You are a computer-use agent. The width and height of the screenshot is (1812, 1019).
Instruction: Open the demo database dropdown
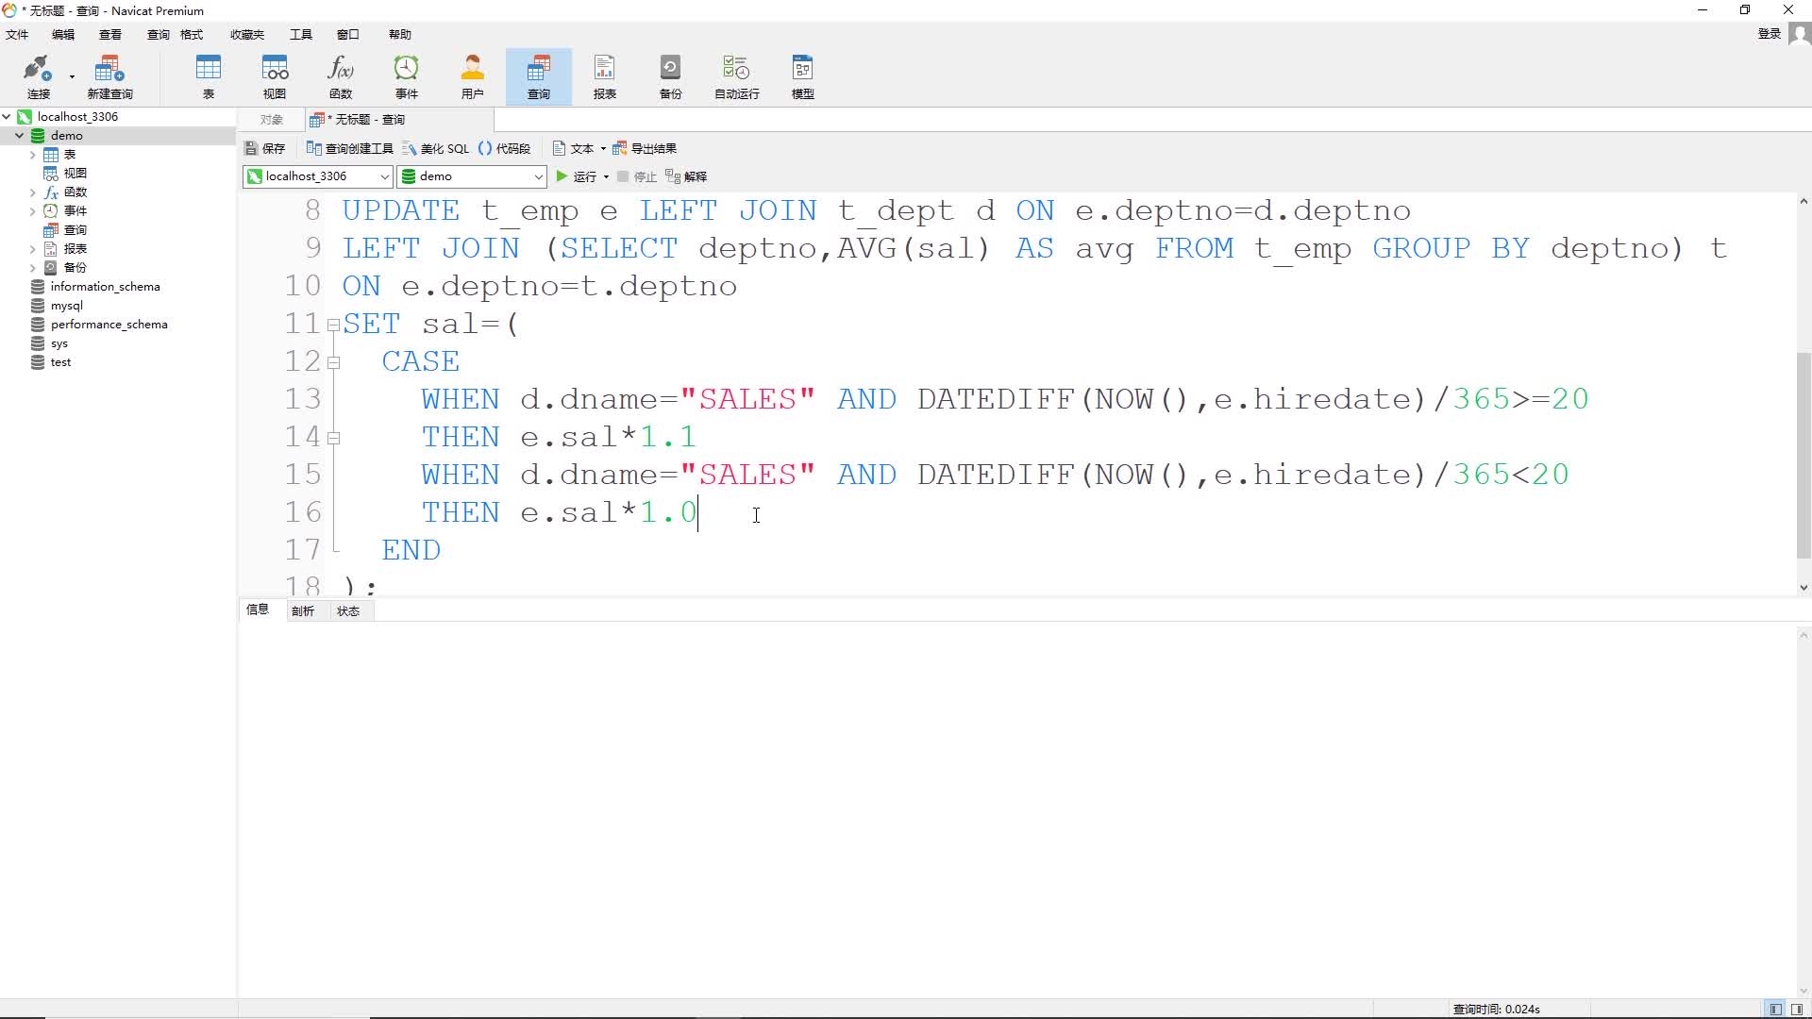(538, 176)
